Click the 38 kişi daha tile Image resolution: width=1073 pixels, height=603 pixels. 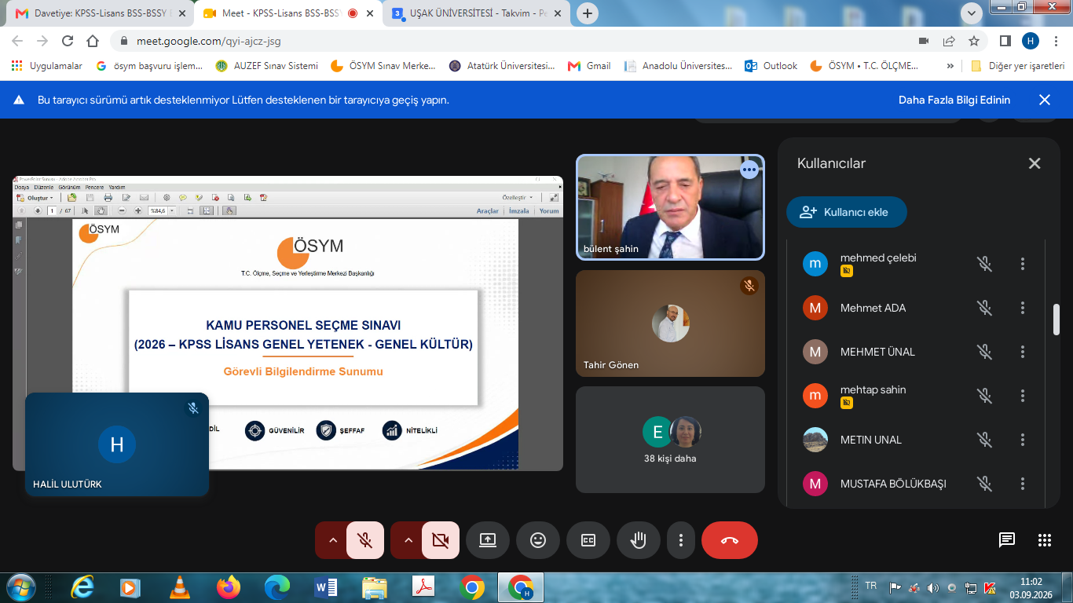(x=670, y=440)
